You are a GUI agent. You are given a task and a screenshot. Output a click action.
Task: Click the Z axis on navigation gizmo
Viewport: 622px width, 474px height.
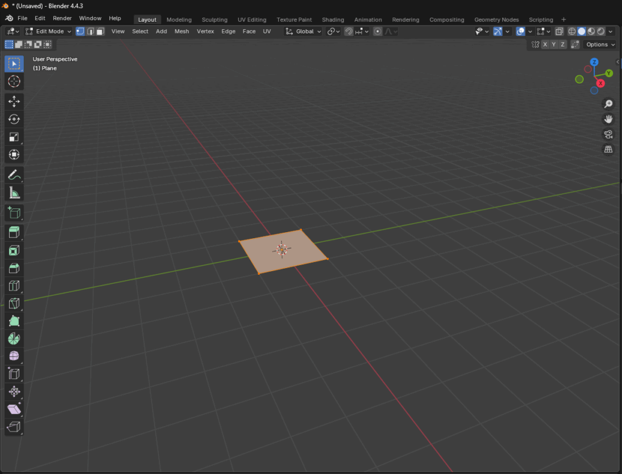coord(594,63)
